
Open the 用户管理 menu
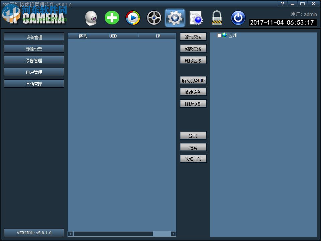tap(34, 72)
